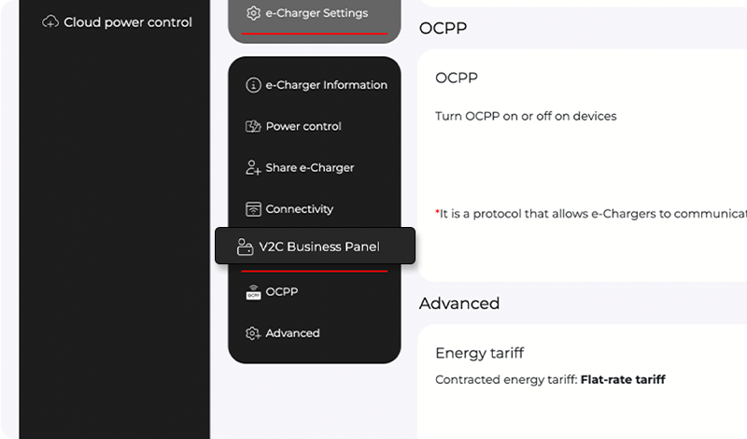Click the e-Charger Settings gear icon
Viewport: 747px width, 439px height.
tap(253, 13)
